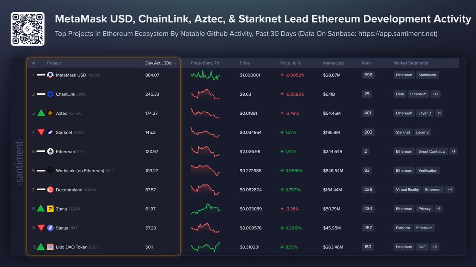Expand Decentraland's +4 hidden segments
The image size is (476, 267).
point(450,189)
